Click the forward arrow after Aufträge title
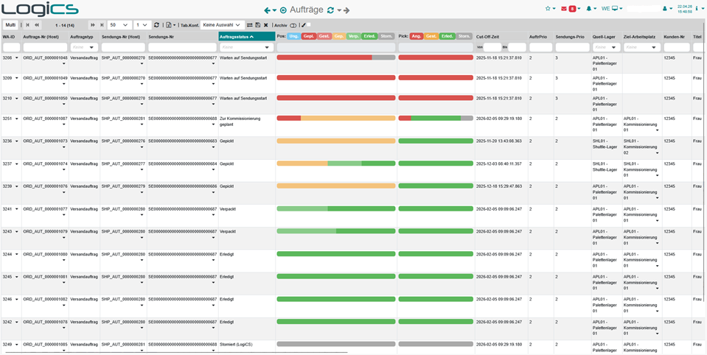This screenshot has height=355, width=707. (346, 10)
